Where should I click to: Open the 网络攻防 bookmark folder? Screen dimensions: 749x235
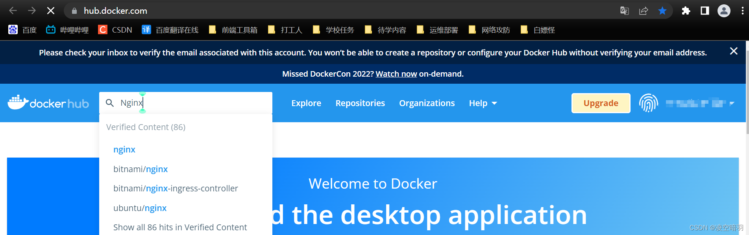pos(489,30)
